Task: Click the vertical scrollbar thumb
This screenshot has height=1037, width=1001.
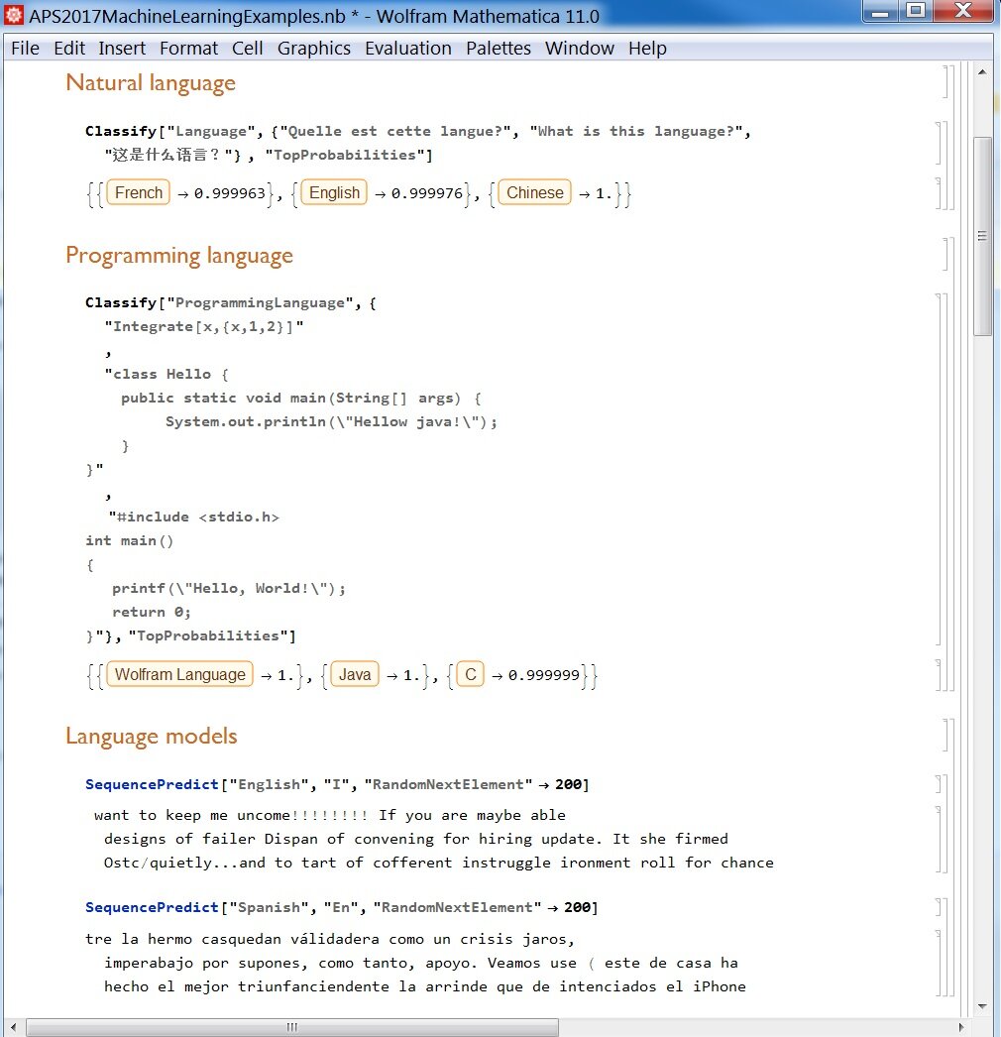Action: pos(982,236)
